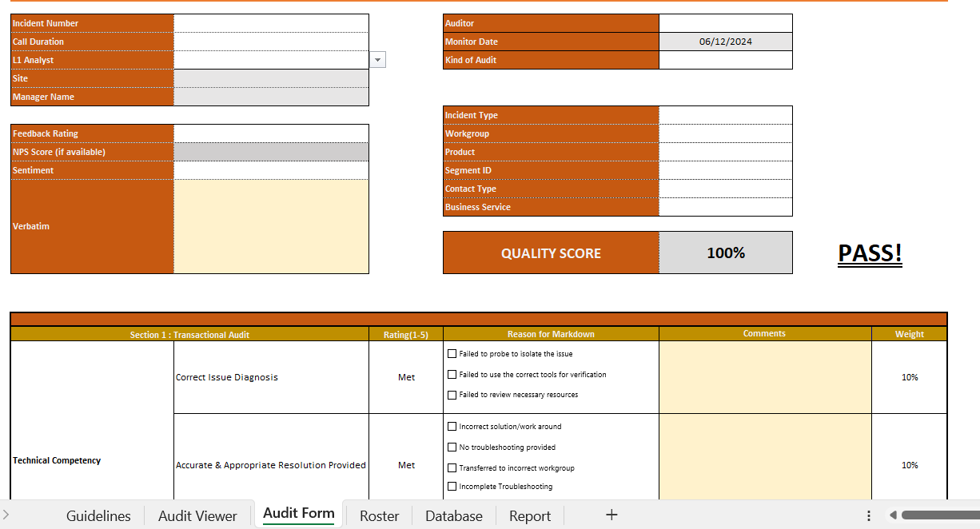Click the 'Monitor Date' label cell

[551, 42]
